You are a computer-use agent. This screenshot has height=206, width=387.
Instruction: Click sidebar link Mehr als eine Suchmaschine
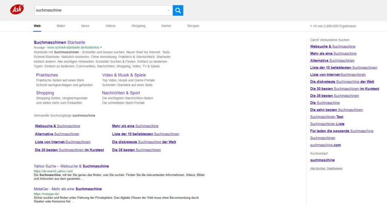pos(333,54)
